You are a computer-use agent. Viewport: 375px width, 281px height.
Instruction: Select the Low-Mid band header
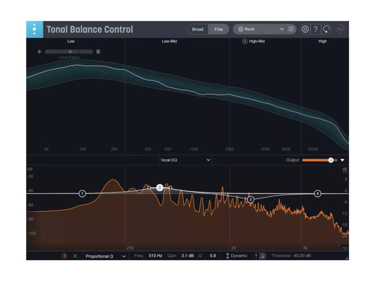[x=169, y=41]
